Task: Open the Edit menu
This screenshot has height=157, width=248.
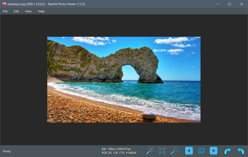Action: (x=16, y=11)
